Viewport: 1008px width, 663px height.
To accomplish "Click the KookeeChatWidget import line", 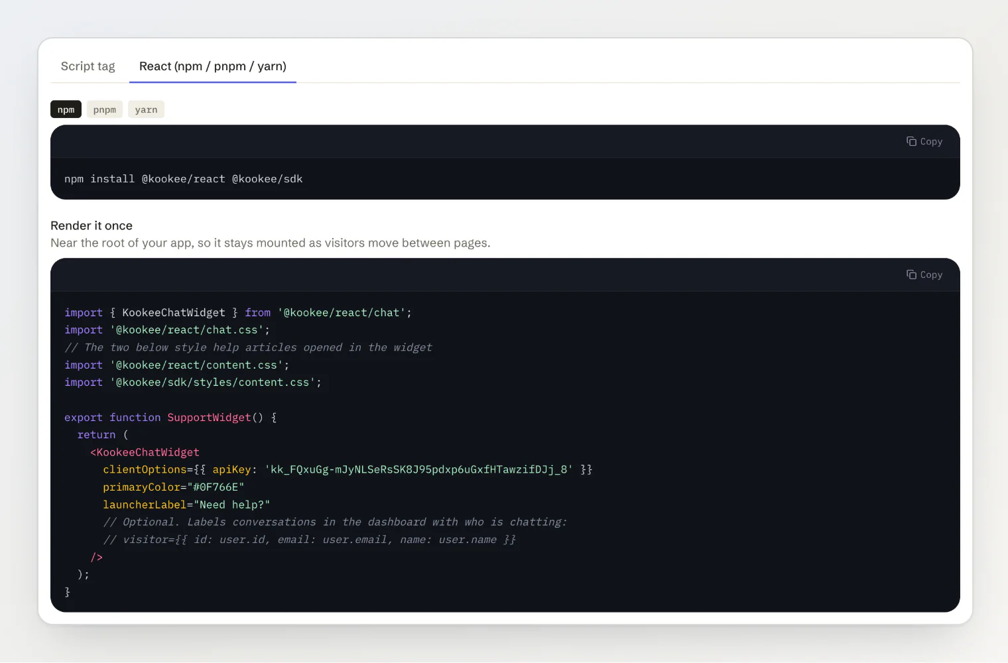I will [x=238, y=312].
